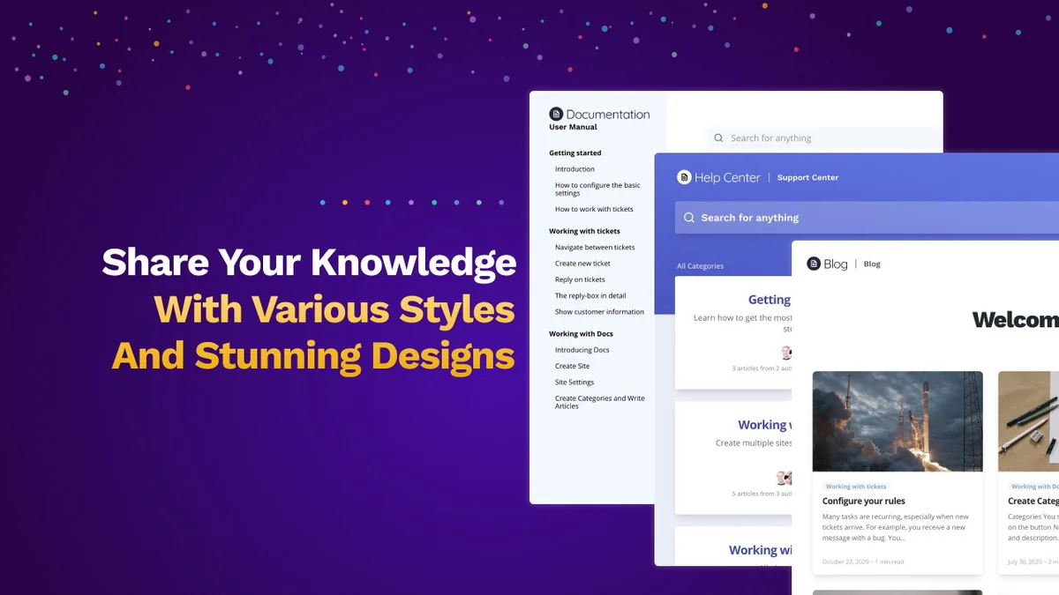Click the Documentation logo icon
Viewport: 1059px width, 595px height.
[x=556, y=114]
